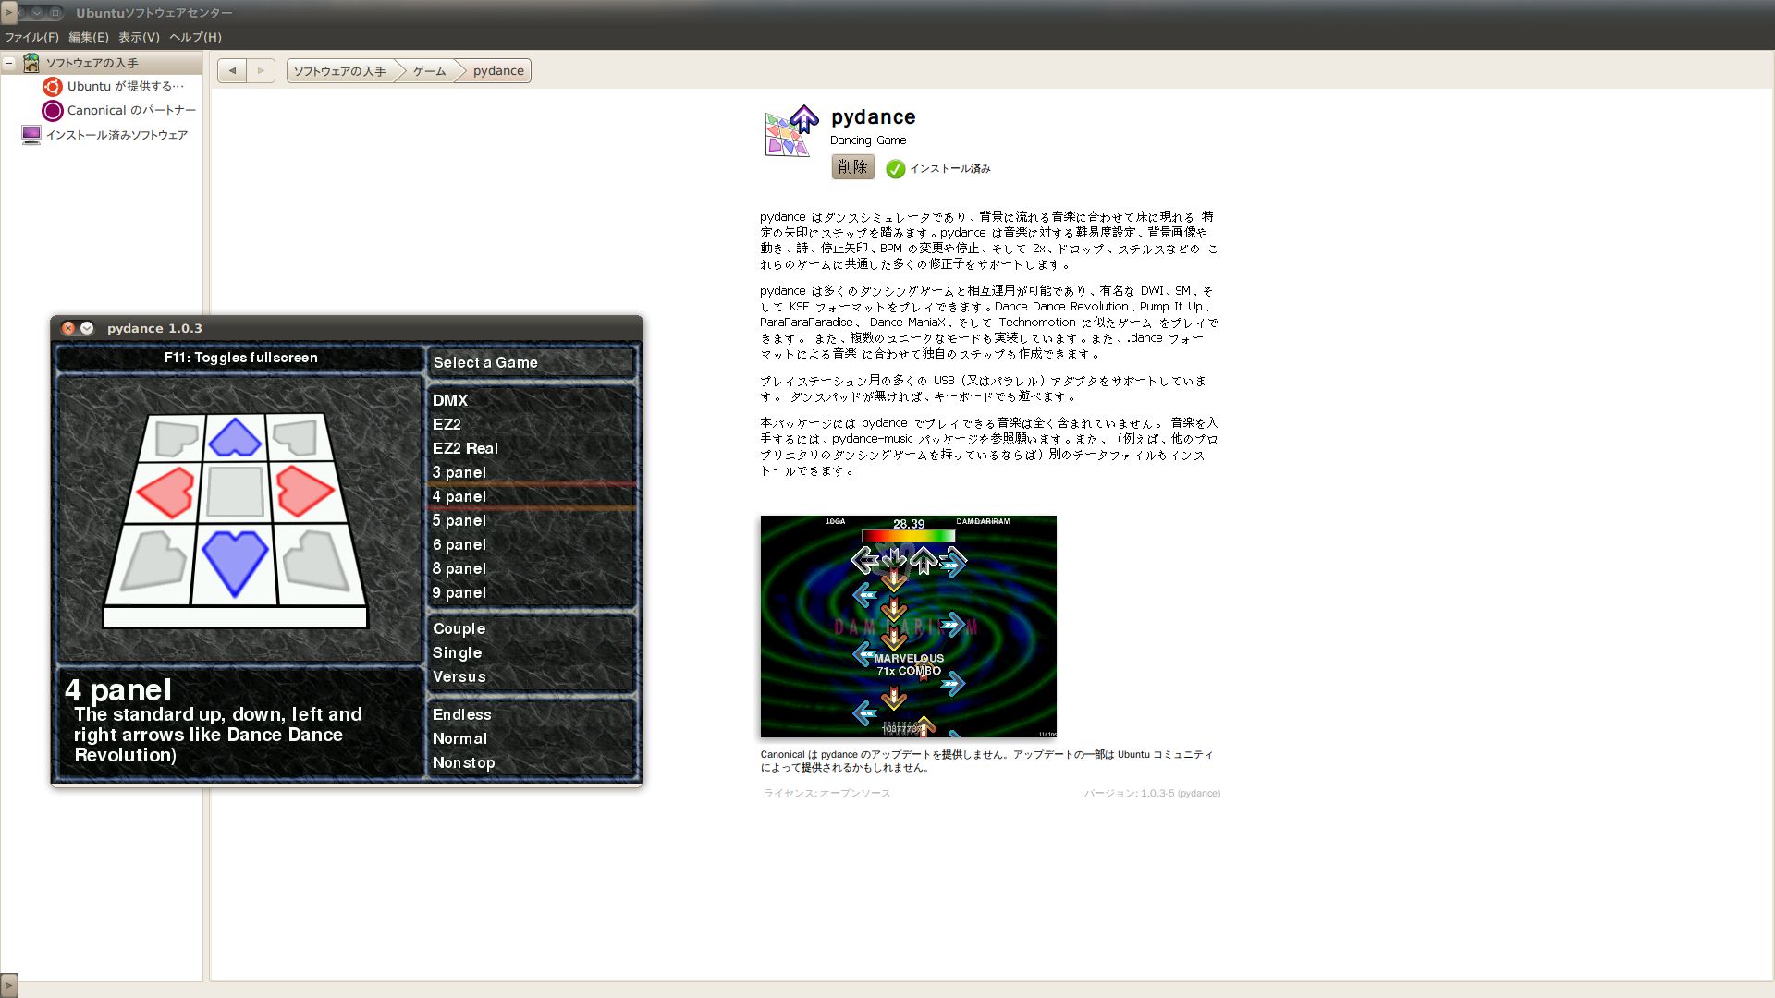Select 5 panel game mode
Image resolution: width=1775 pixels, height=998 pixels.
[459, 520]
